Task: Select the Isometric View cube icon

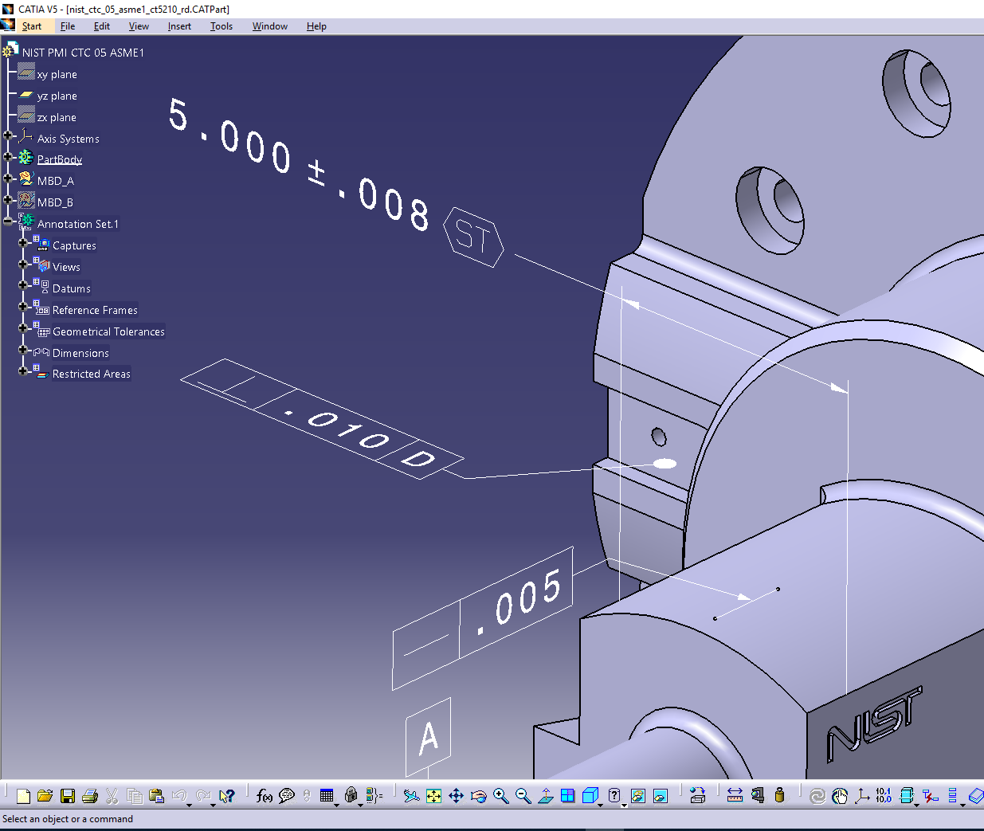Action: (x=590, y=795)
